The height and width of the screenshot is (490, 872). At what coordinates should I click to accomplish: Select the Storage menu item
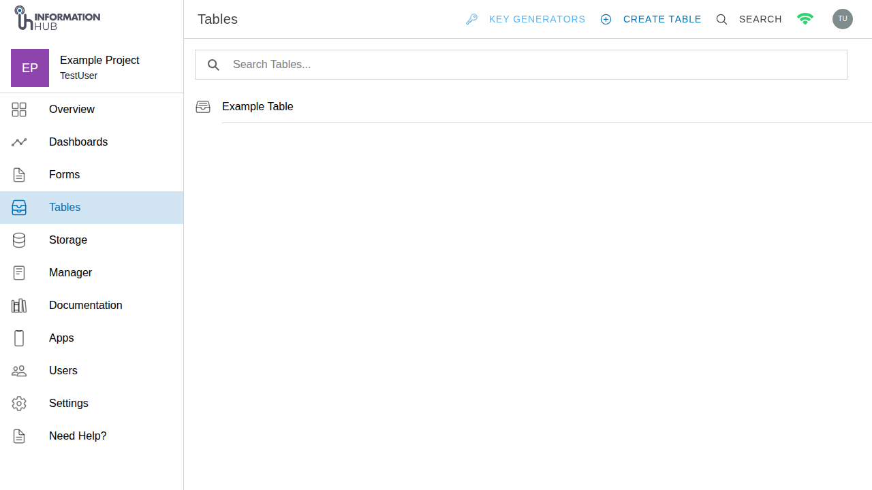tap(68, 240)
